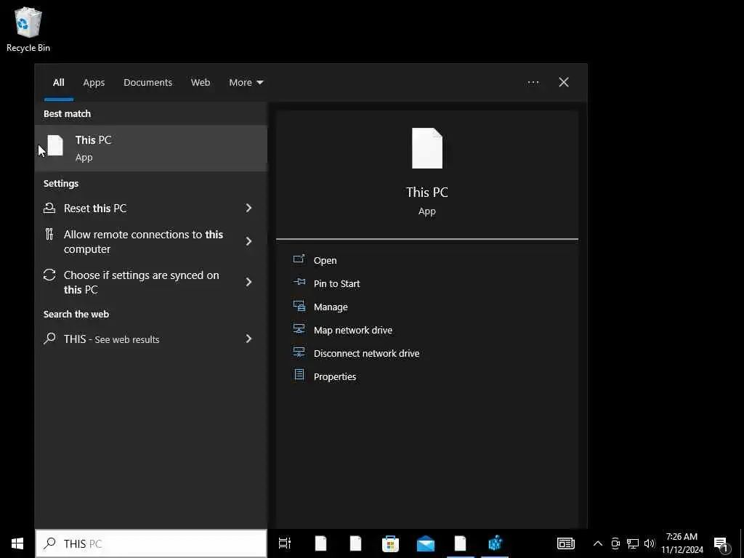
Task: Expand Reset this PC arrow
Action: (x=248, y=208)
